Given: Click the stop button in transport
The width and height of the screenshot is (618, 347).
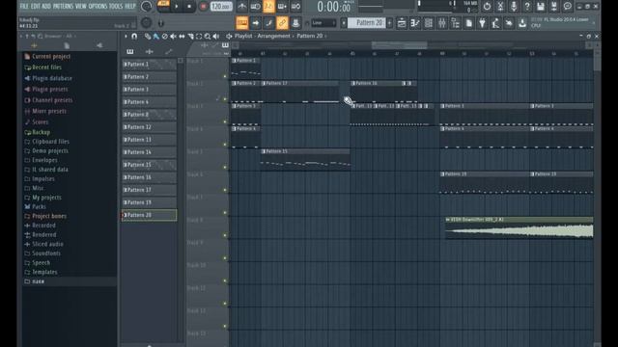Looking at the screenshot, I should click(189, 7).
